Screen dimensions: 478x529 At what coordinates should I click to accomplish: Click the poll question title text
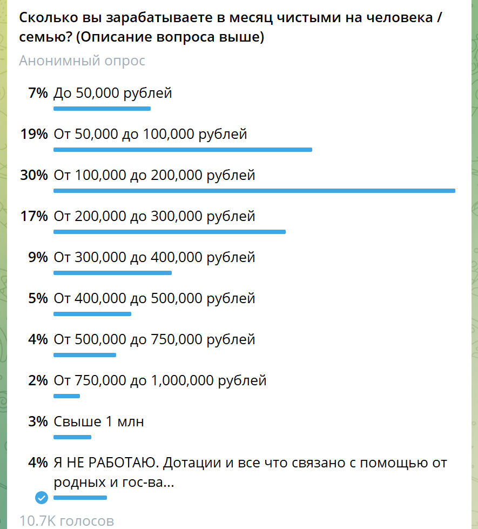click(x=230, y=27)
